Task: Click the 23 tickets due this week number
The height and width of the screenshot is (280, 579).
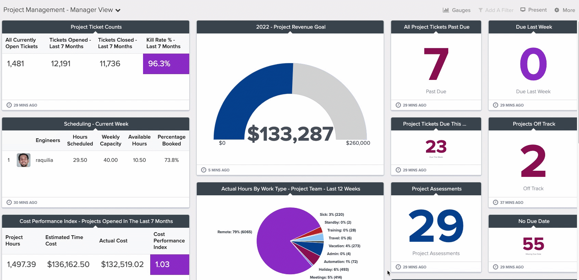Action: [436, 147]
